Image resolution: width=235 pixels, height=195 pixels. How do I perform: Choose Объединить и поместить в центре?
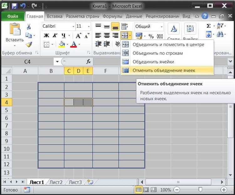pos(167,45)
